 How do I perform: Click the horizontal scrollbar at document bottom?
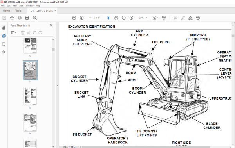click(146, 147)
